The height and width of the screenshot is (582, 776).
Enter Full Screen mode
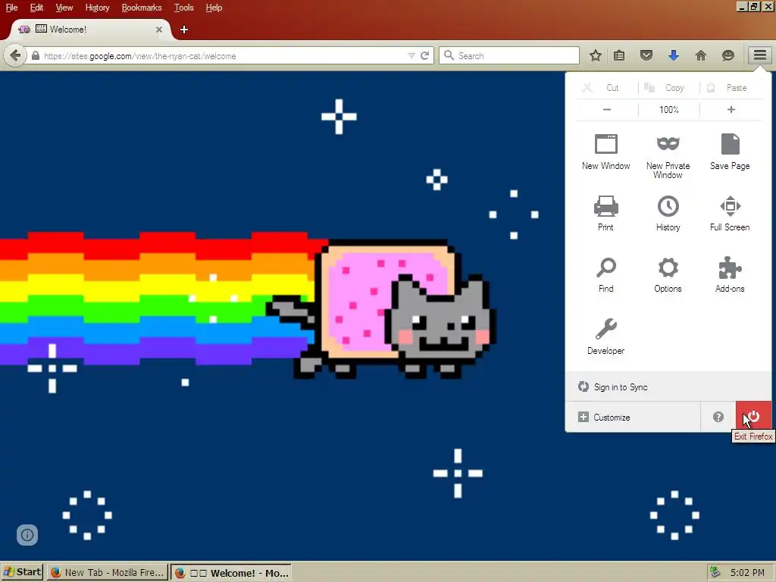pyautogui.click(x=730, y=213)
